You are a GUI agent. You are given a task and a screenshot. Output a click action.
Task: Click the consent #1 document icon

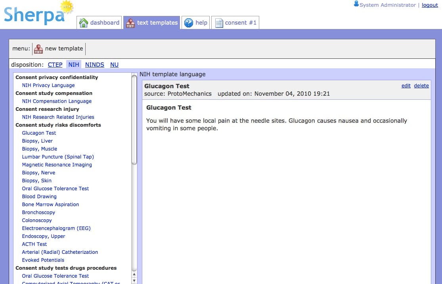pos(219,23)
